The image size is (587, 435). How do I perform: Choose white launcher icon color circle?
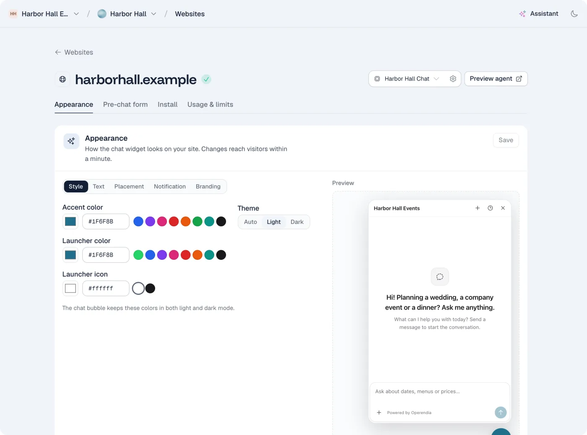pyautogui.click(x=138, y=288)
